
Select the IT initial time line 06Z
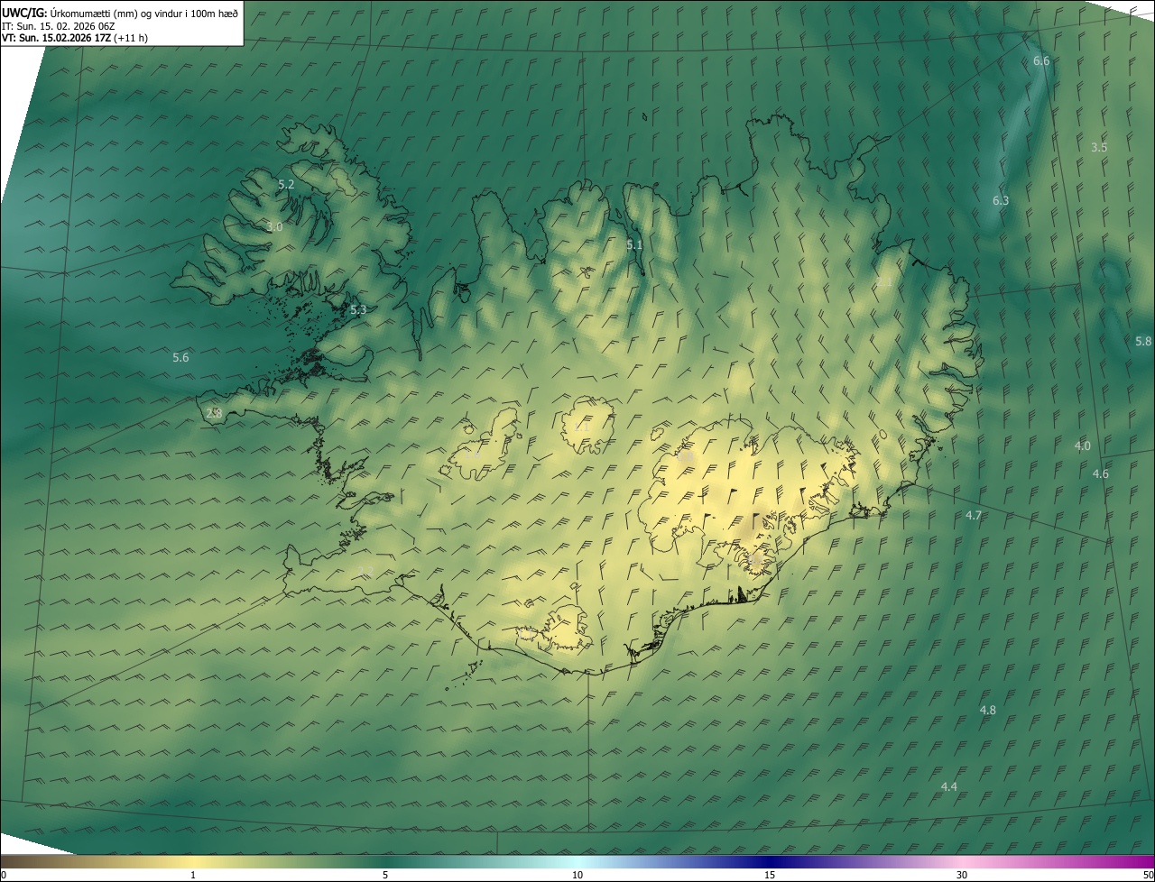pos(58,25)
